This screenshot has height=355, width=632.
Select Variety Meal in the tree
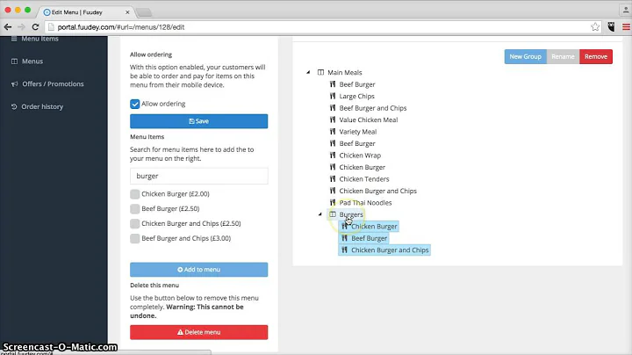(358, 132)
